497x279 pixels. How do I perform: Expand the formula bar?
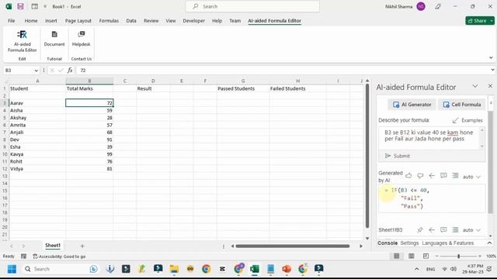(492, 70)
